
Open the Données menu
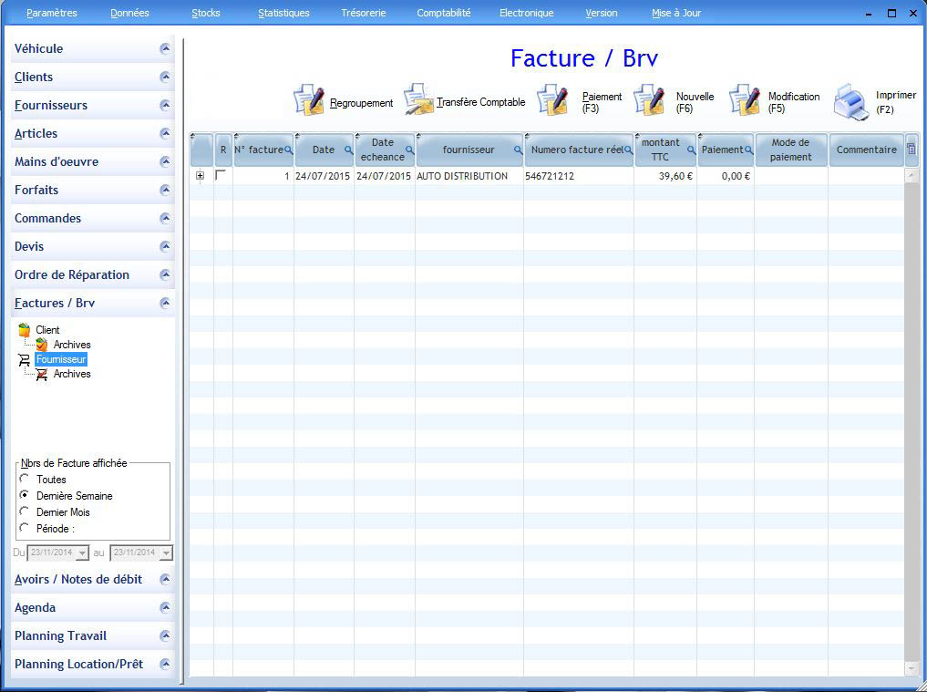[129, 13]
